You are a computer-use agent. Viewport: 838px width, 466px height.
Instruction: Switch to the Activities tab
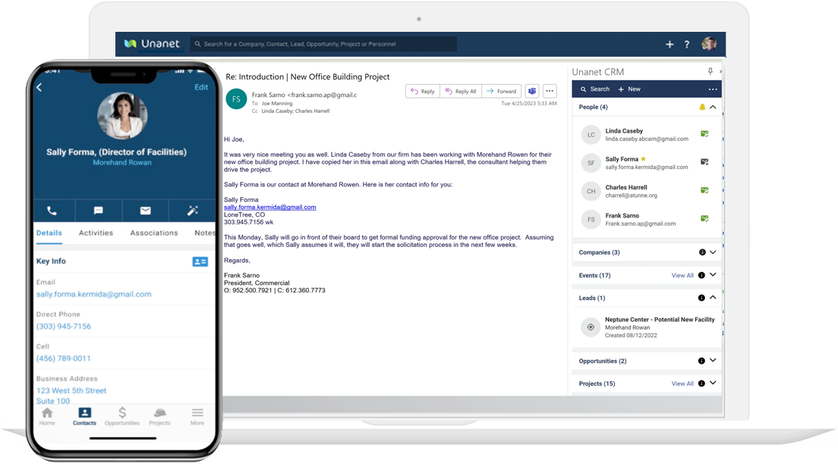click(x=96, y=233)
